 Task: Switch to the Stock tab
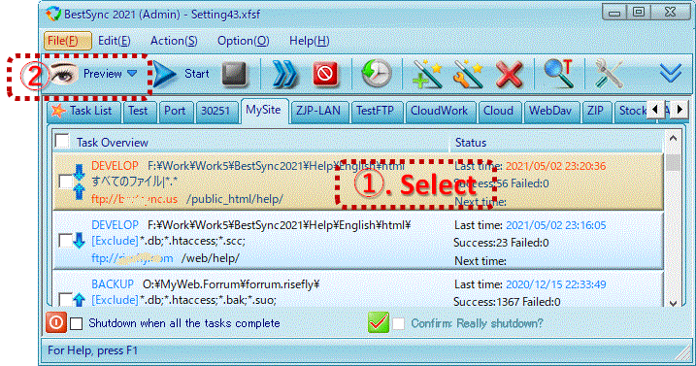631,111
